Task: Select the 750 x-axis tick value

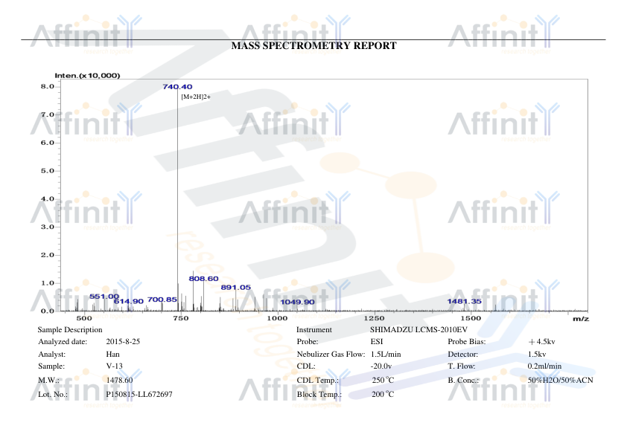Action: [181, 318]
